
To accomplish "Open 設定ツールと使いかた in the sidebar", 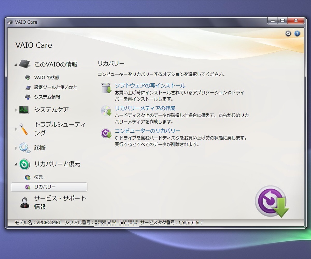I will click(x=56, y=87).
